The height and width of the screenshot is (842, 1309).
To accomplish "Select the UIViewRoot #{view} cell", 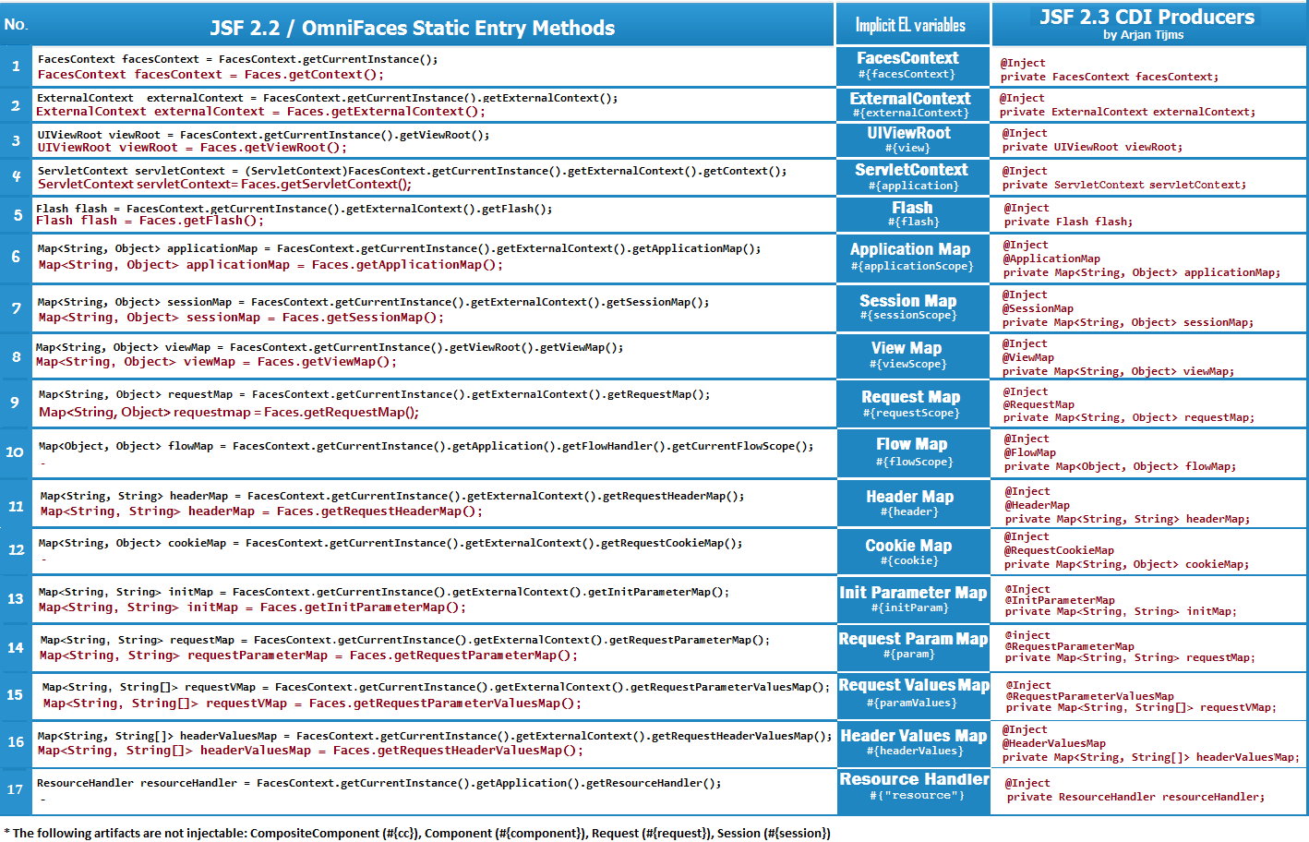I will pos(913,140).
